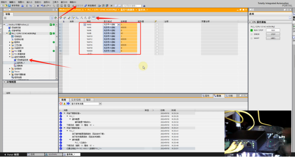The height and width of the screenshot is (157, 295).
Task: Open the Info tab of inspector window
Action: click(x=219, y=96)
